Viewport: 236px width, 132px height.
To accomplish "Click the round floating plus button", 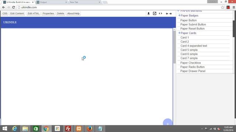I will 167,122.
